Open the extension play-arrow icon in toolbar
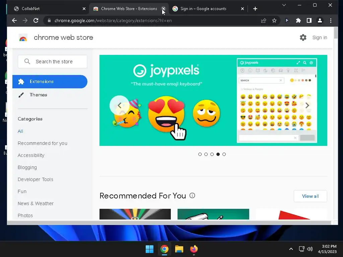This screenshot has width=343, height=257. tap(287, 20)
